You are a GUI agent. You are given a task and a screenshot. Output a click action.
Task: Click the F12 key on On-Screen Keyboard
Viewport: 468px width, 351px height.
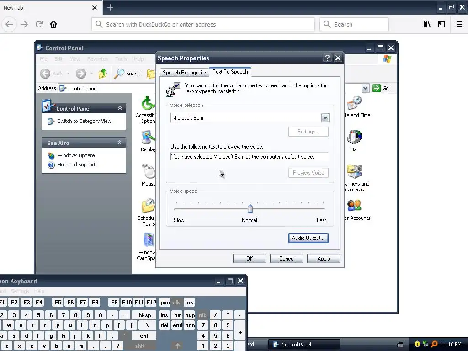point(151,303)
